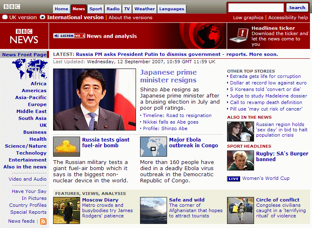The width and height of the screenshot is (312, 228).
Task: Open the Special Reports link
Action: (x=28, y=212)
